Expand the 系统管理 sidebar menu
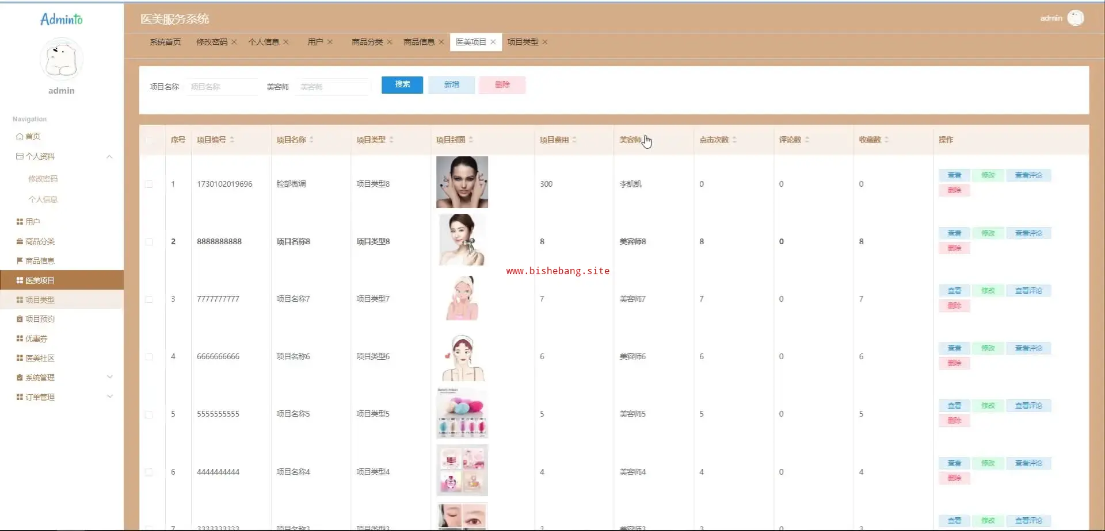Viewport: 1105px width, 531px height. 109,377
